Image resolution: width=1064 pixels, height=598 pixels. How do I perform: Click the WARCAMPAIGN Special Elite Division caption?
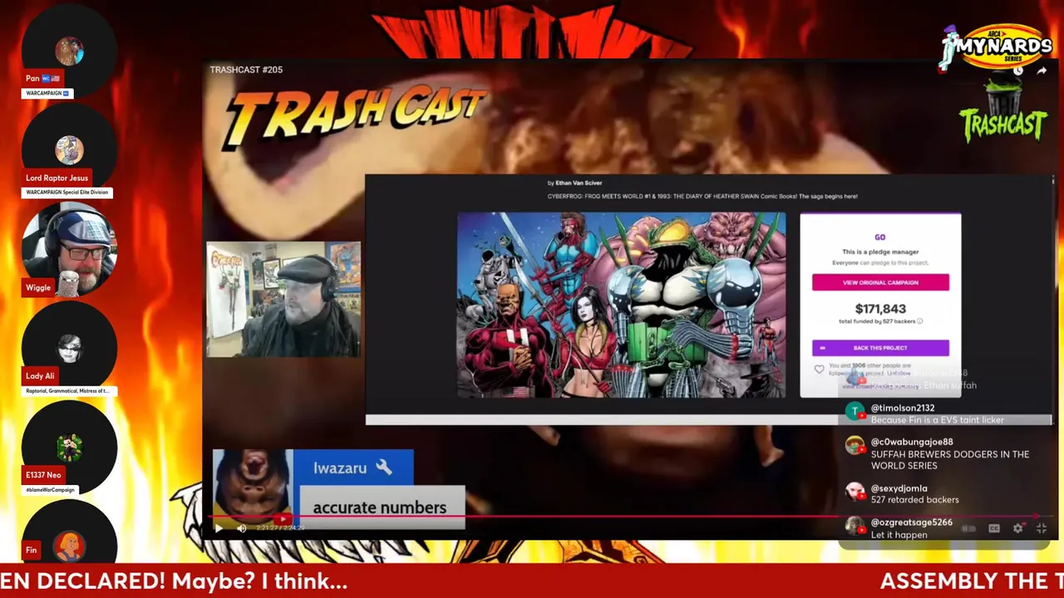click(x=67, y=193)
